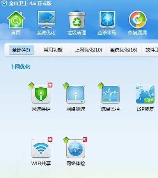
Task: Launch the 流量监控 traffic monitor tool
Action: pyautogui.click(x=110, y=94)
